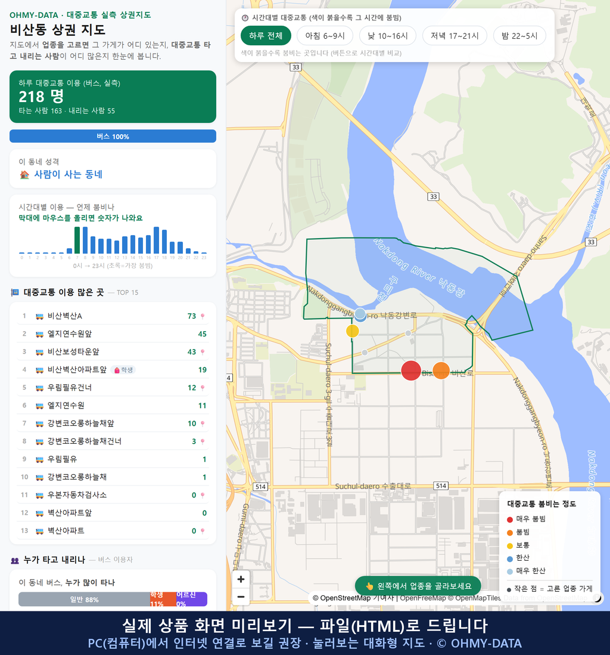610x655 pixels.
Task: Click pin icon in 우림필유건너 row
Action: pos(203,388)
